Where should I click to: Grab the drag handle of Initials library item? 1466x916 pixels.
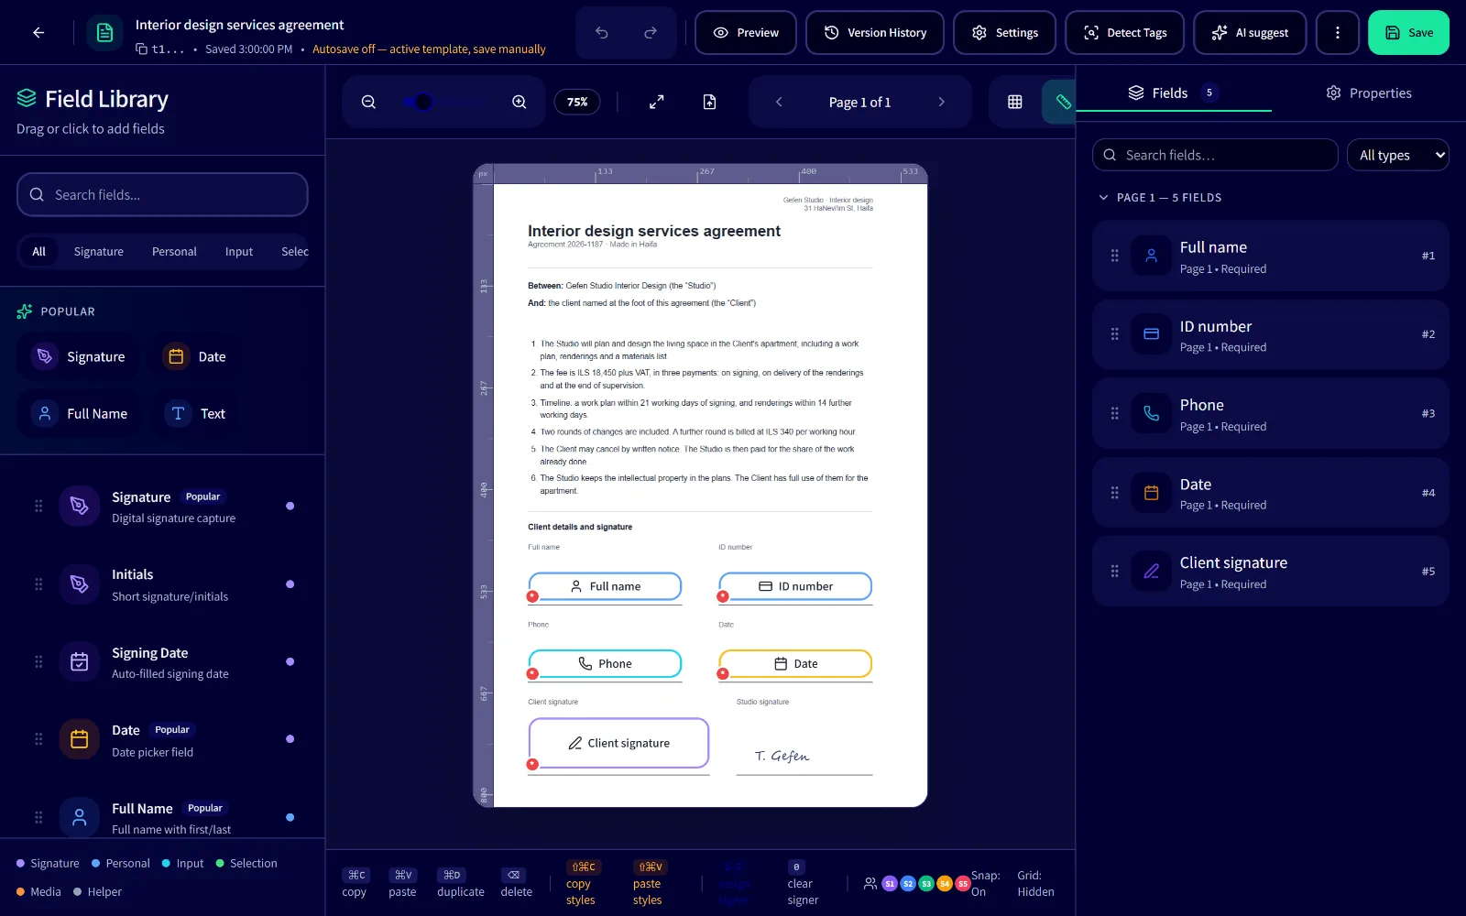point(38,583)
